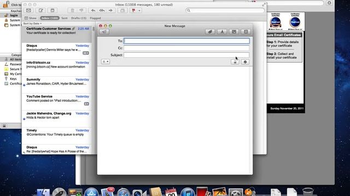The height and width of the screenshot is (196, 350).
Task: Click the preview toggle icon at Keychain Access bottom
Action: [4, 126]
